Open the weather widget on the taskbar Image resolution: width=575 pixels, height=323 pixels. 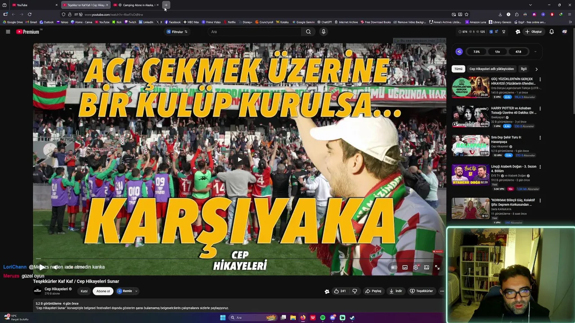(16, 318)
